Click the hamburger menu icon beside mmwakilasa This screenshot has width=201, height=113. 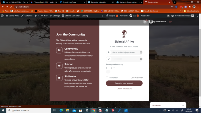(x=170, y=21)
